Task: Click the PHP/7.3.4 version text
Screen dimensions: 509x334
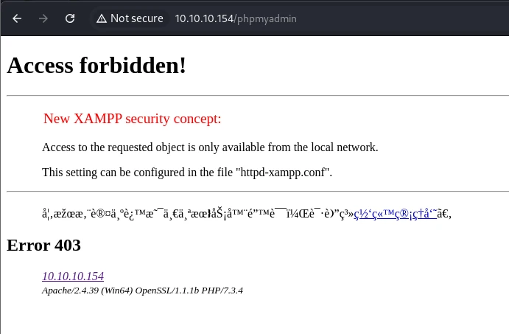Action: (x=222, y=290)
